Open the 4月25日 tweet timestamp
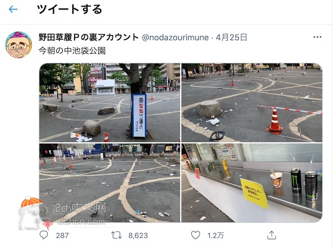 [x=231, y=38]
